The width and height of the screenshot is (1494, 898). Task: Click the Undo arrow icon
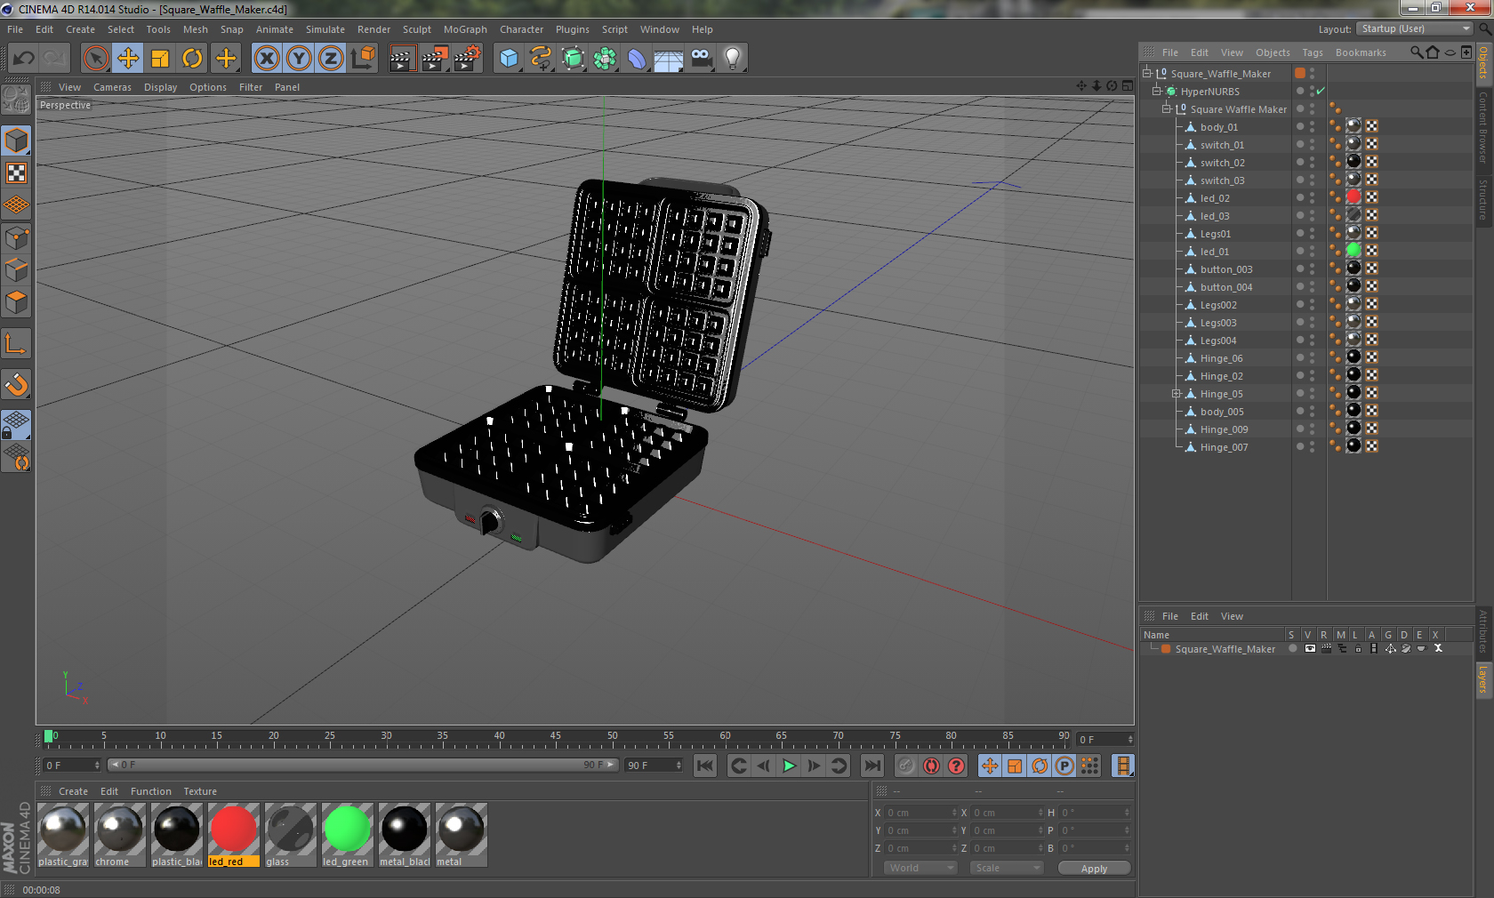coord(24,59)
